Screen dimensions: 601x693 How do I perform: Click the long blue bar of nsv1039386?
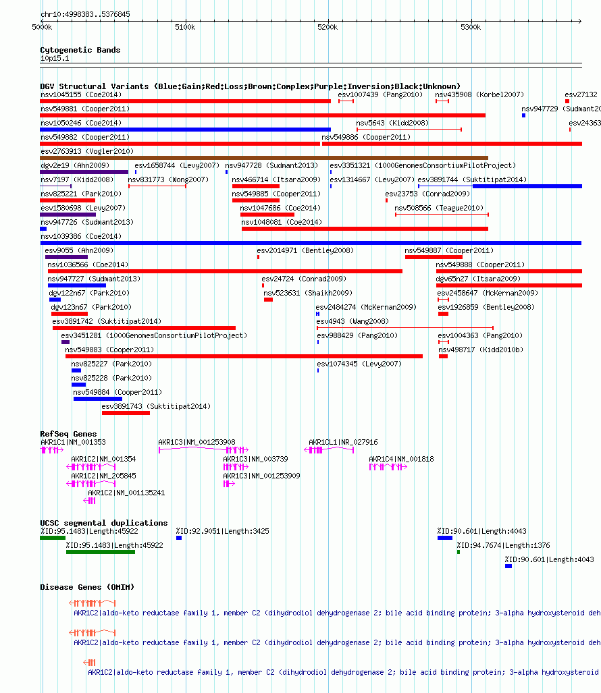[x=311, y=243]
